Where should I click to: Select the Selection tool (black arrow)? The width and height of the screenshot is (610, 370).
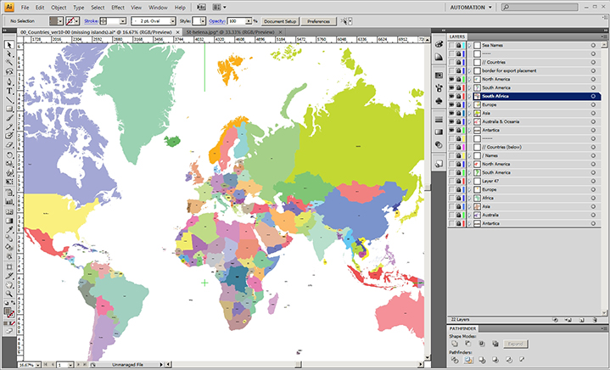[x=8, y=45]
